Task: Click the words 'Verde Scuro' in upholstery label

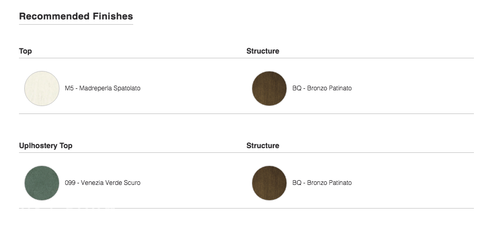Action: 123,183
